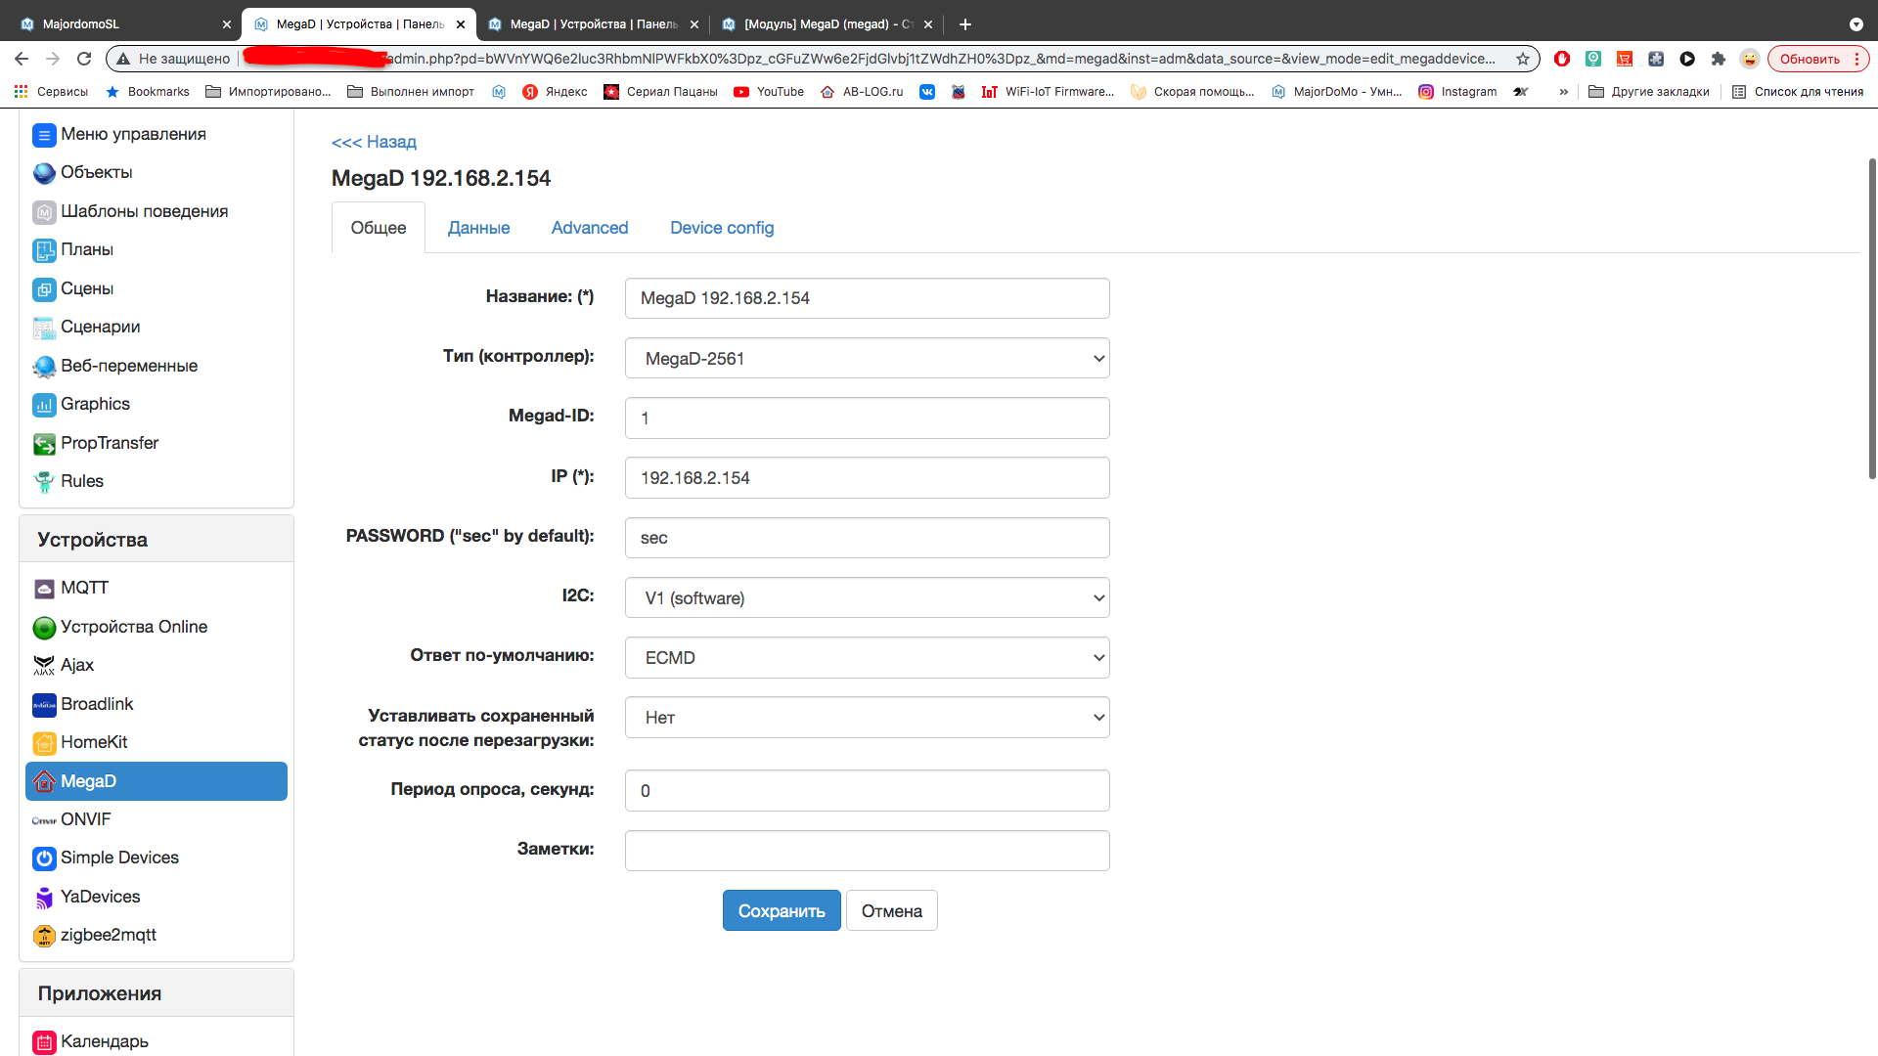This screenshot has width=1878, height=1056.
Task: Open the MQTT module icon
Action: pos(44,589)
